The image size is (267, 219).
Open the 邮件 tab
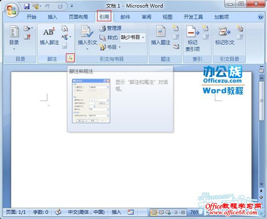(x=125, y=17)
